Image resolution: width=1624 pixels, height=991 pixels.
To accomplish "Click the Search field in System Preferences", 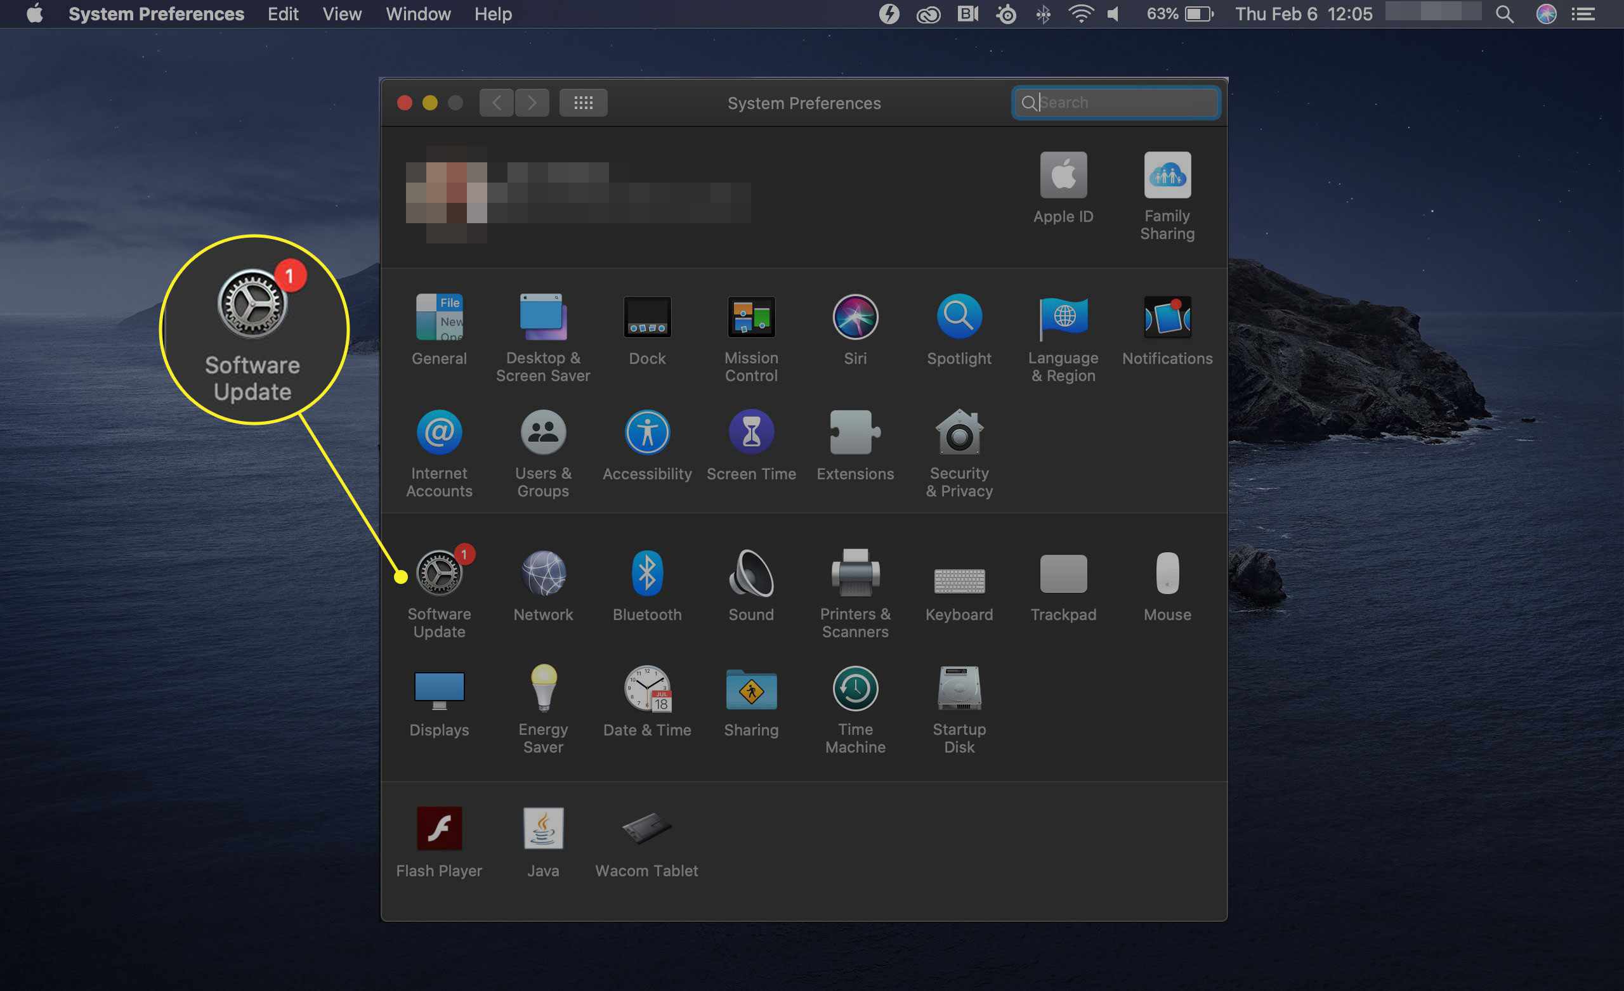I will [x=1115, y=103].
